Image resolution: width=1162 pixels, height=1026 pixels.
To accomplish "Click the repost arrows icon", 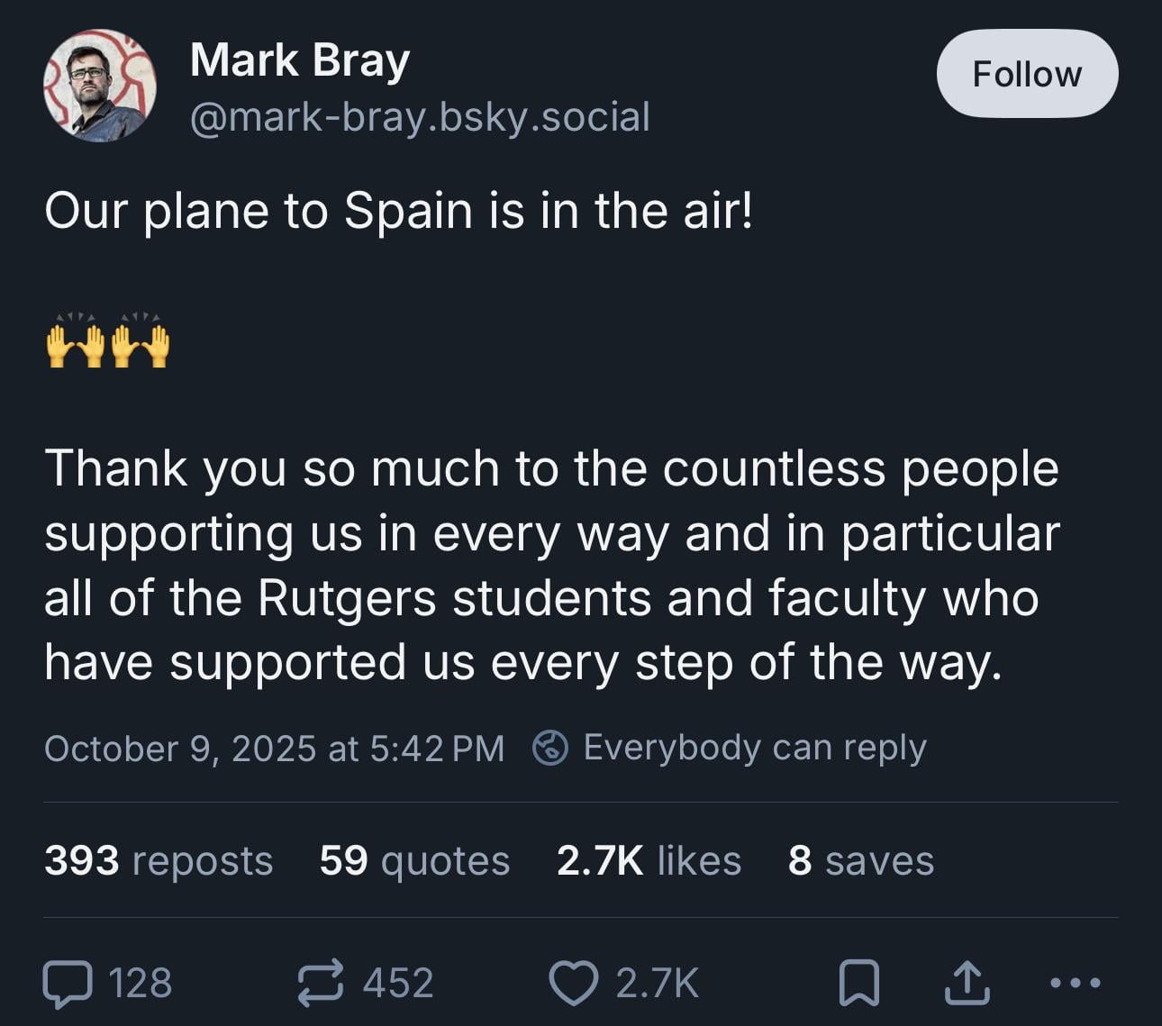I will pyautogui.click(x=321, y=983).
